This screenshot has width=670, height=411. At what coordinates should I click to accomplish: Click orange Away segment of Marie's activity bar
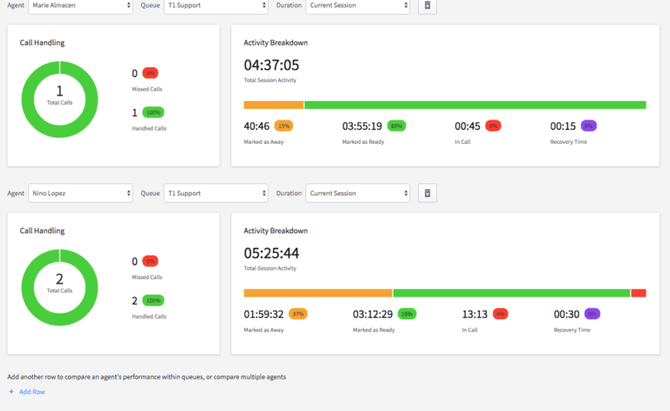[273, 105]
